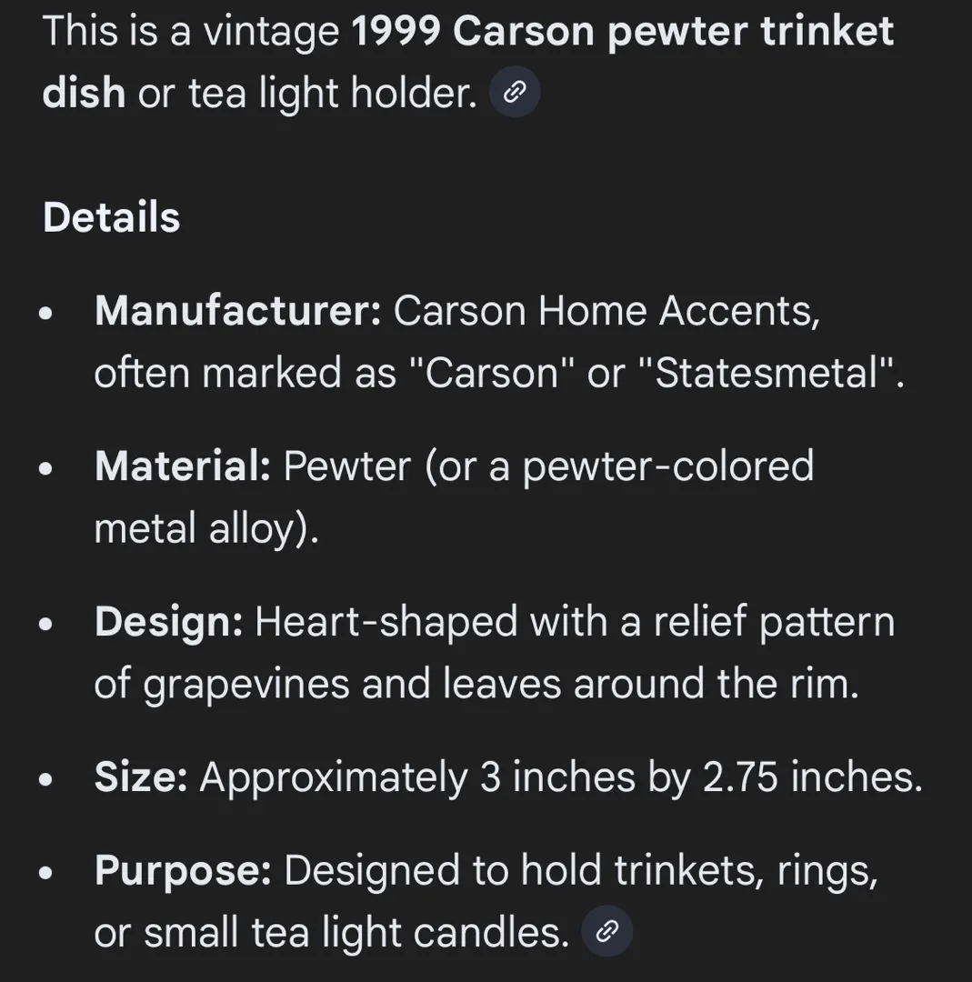Click the 'Manufacturer:' label
Viewport: 972px width, 982px height.
[x=237, y=311]
